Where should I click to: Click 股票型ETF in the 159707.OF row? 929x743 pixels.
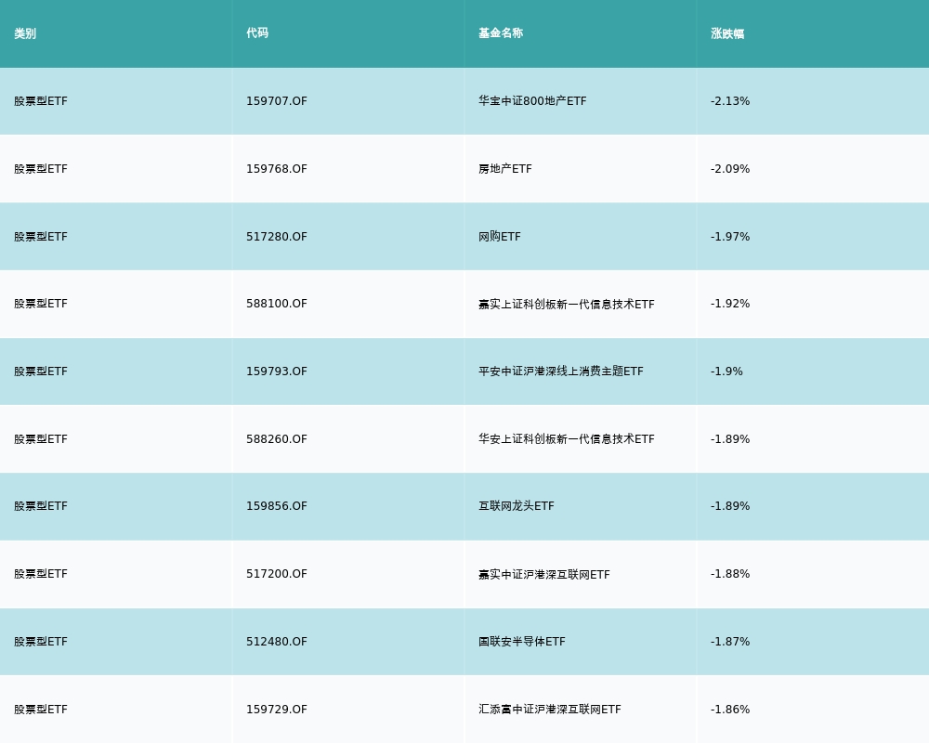point(41,101)
